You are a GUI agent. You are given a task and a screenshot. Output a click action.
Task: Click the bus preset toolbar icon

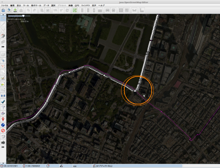(113, 10)
